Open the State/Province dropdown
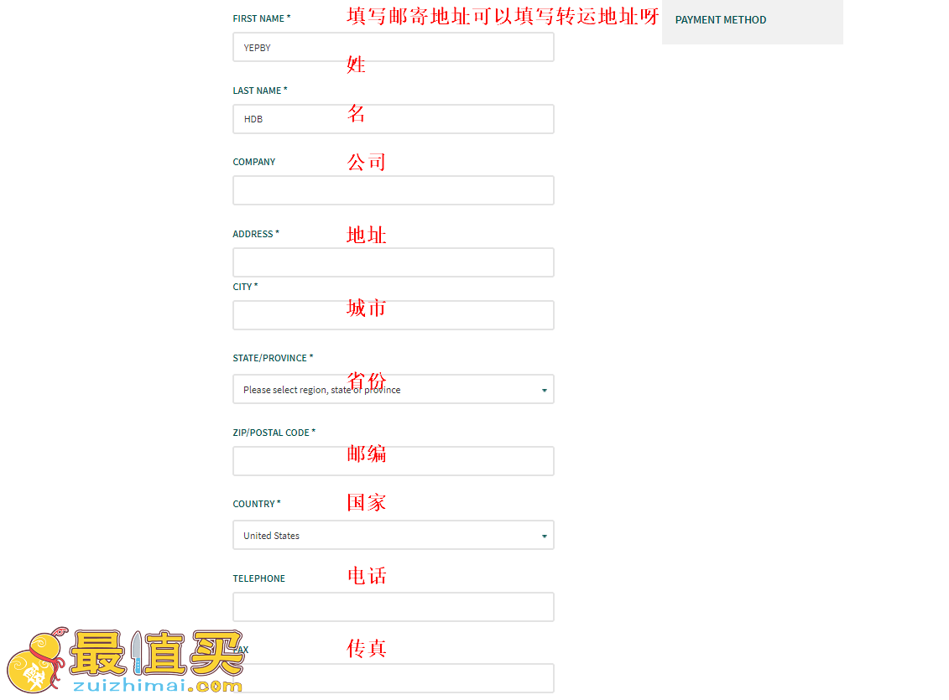The image size is (949, 700). pyautogui.click(x=394, y=389)
